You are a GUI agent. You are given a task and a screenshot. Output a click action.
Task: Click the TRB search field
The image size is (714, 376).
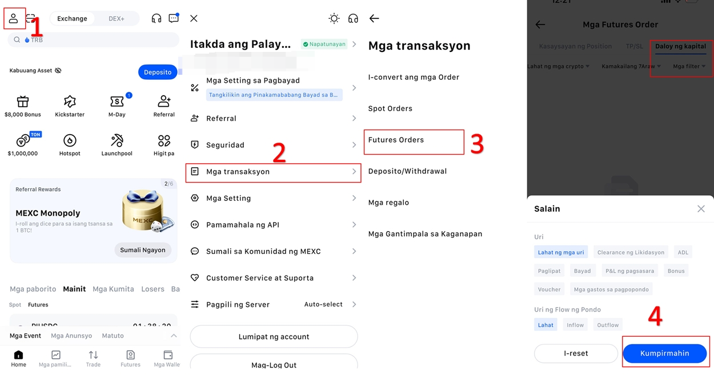point(93,40)
